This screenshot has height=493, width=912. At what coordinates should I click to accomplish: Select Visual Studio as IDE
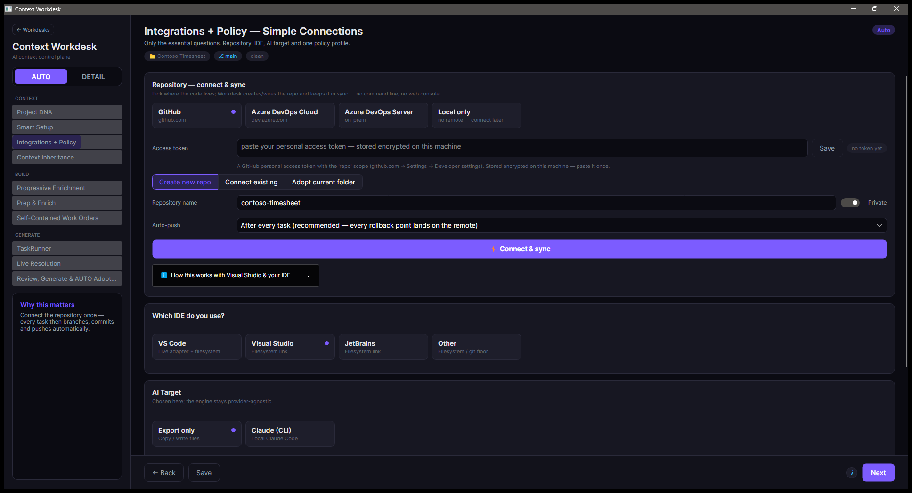coord(290,347)
